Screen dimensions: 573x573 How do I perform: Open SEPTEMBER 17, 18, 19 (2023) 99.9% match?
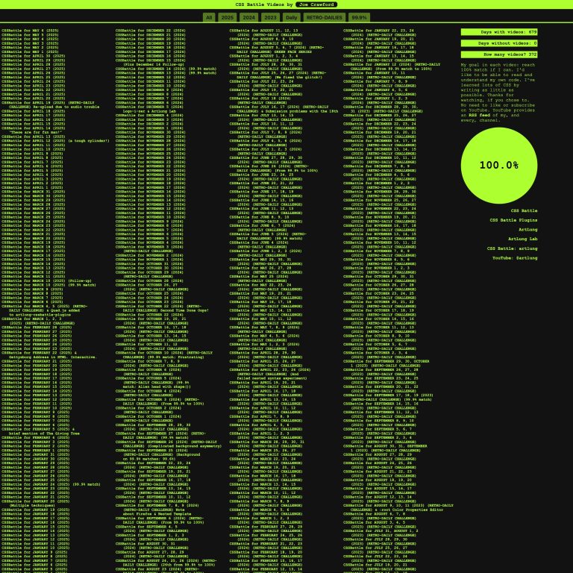tap(388, 397)
